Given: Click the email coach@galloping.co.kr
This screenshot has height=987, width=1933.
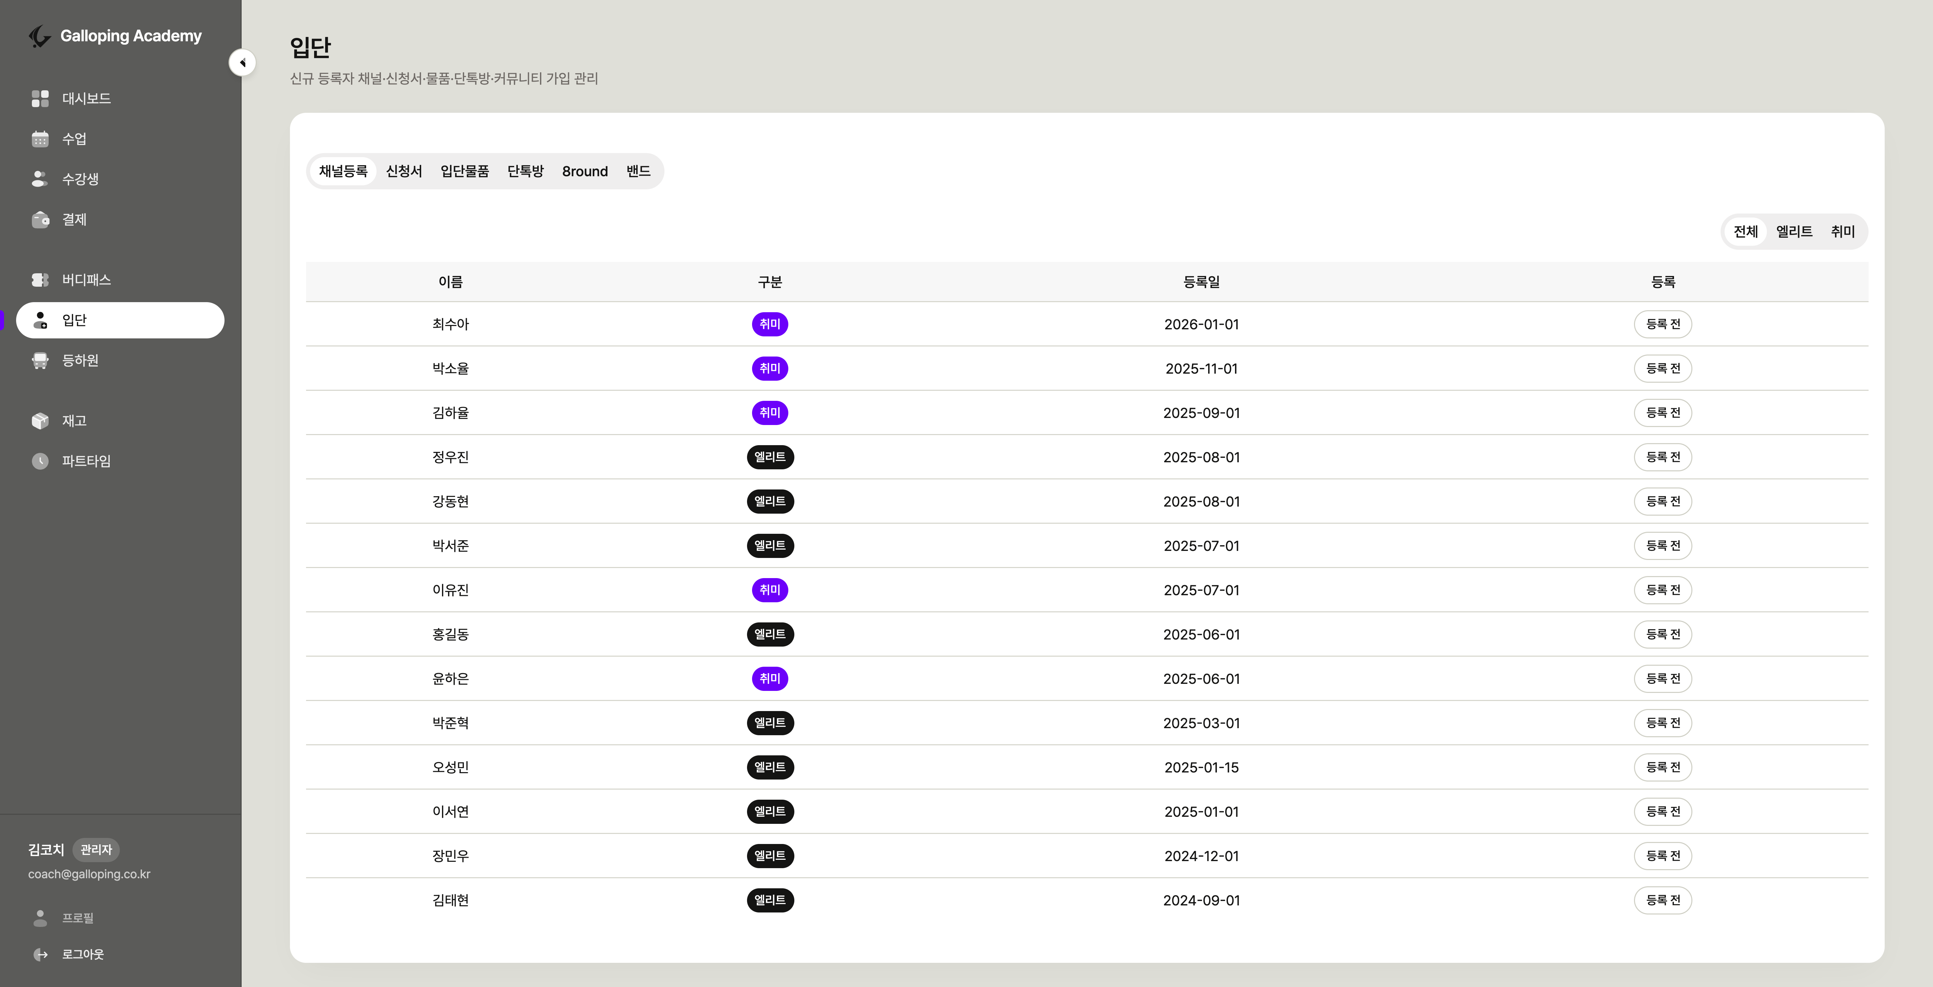Looking at the screenshot, I should [x=89, y=875].
